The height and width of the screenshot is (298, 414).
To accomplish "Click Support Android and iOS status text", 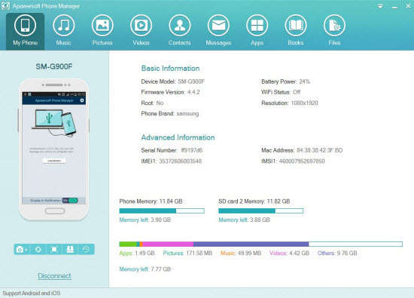I will pos(32,293).
